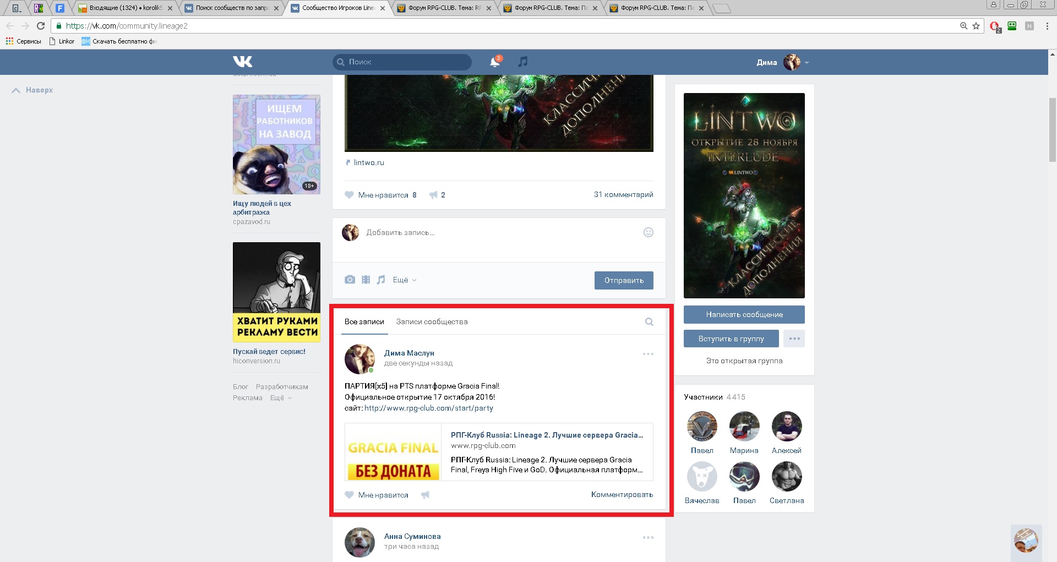This screenshot has width=1057, height=562.
Task: Open the Реклама footer link
Action: pyautogui.click(x=247, y=398)
